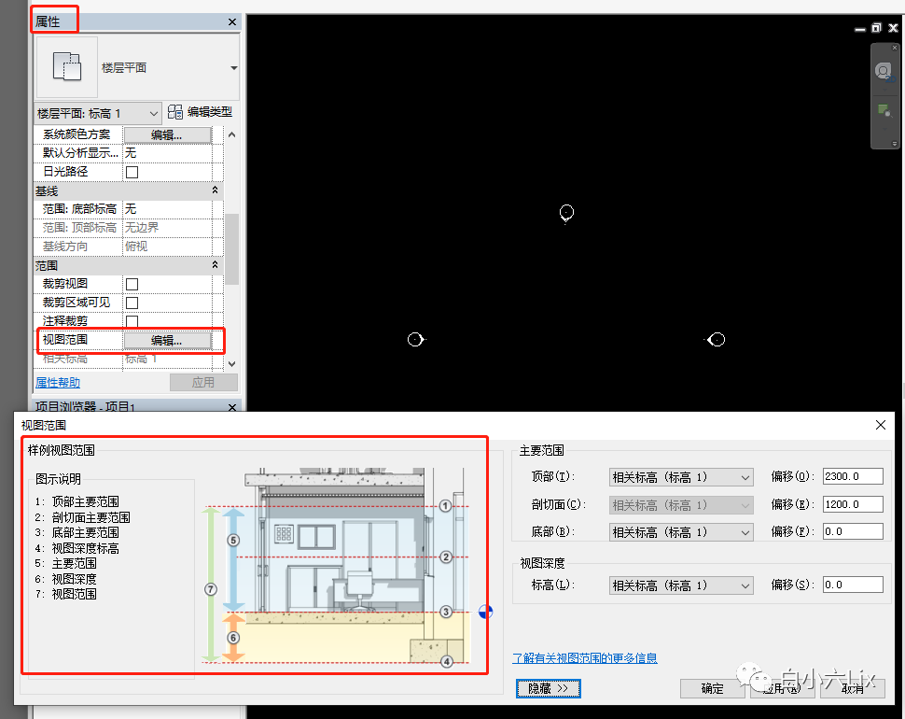Click the top elevation marker in the drawing area
This screenshot has height=719, width=905.
566,214
